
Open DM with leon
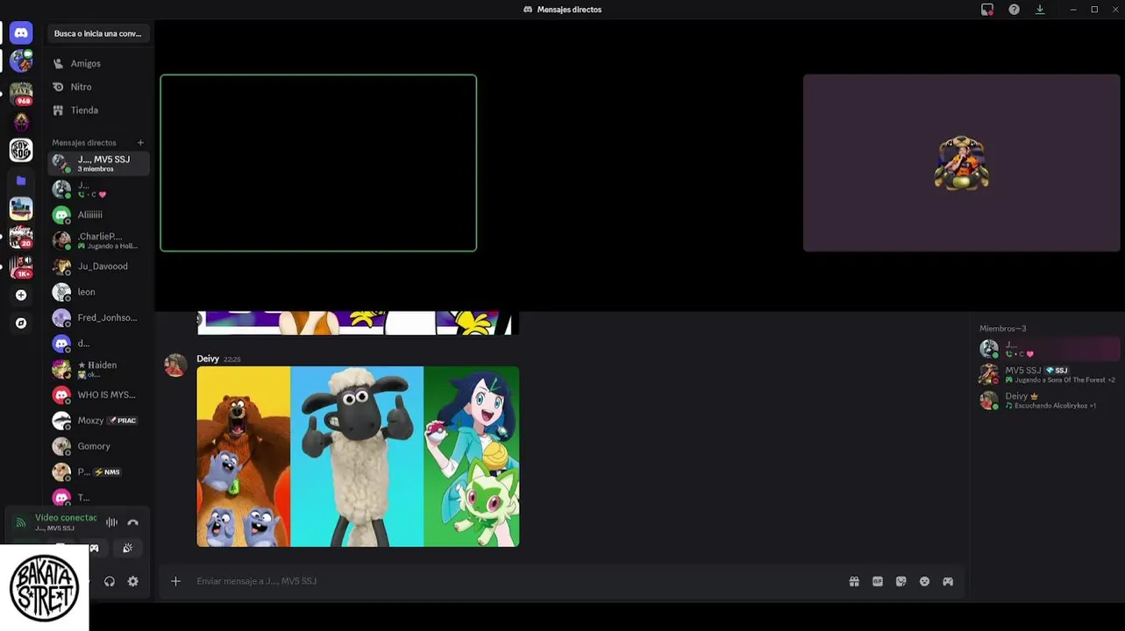[98, 292]
